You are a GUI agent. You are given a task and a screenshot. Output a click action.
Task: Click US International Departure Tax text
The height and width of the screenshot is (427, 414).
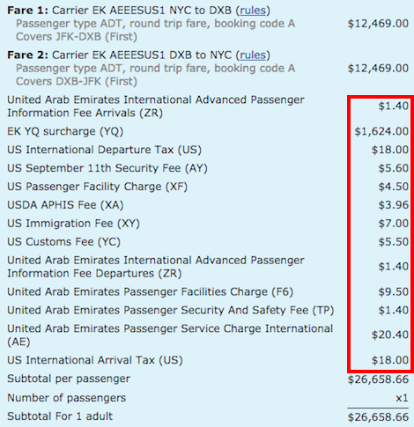tap(104, 150)
